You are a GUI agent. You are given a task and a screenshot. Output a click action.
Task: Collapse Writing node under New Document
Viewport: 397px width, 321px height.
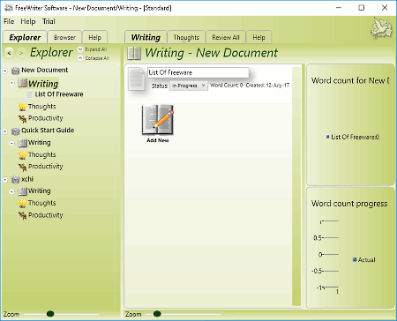click(x=11, y=83)
